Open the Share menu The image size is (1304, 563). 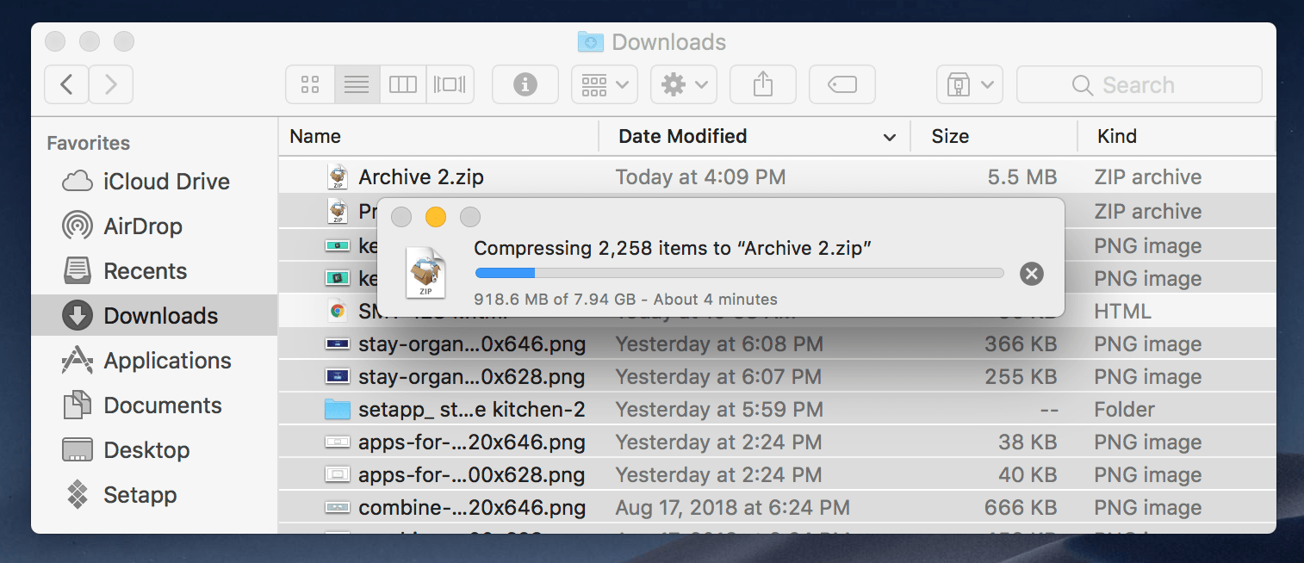coord(762,84)
